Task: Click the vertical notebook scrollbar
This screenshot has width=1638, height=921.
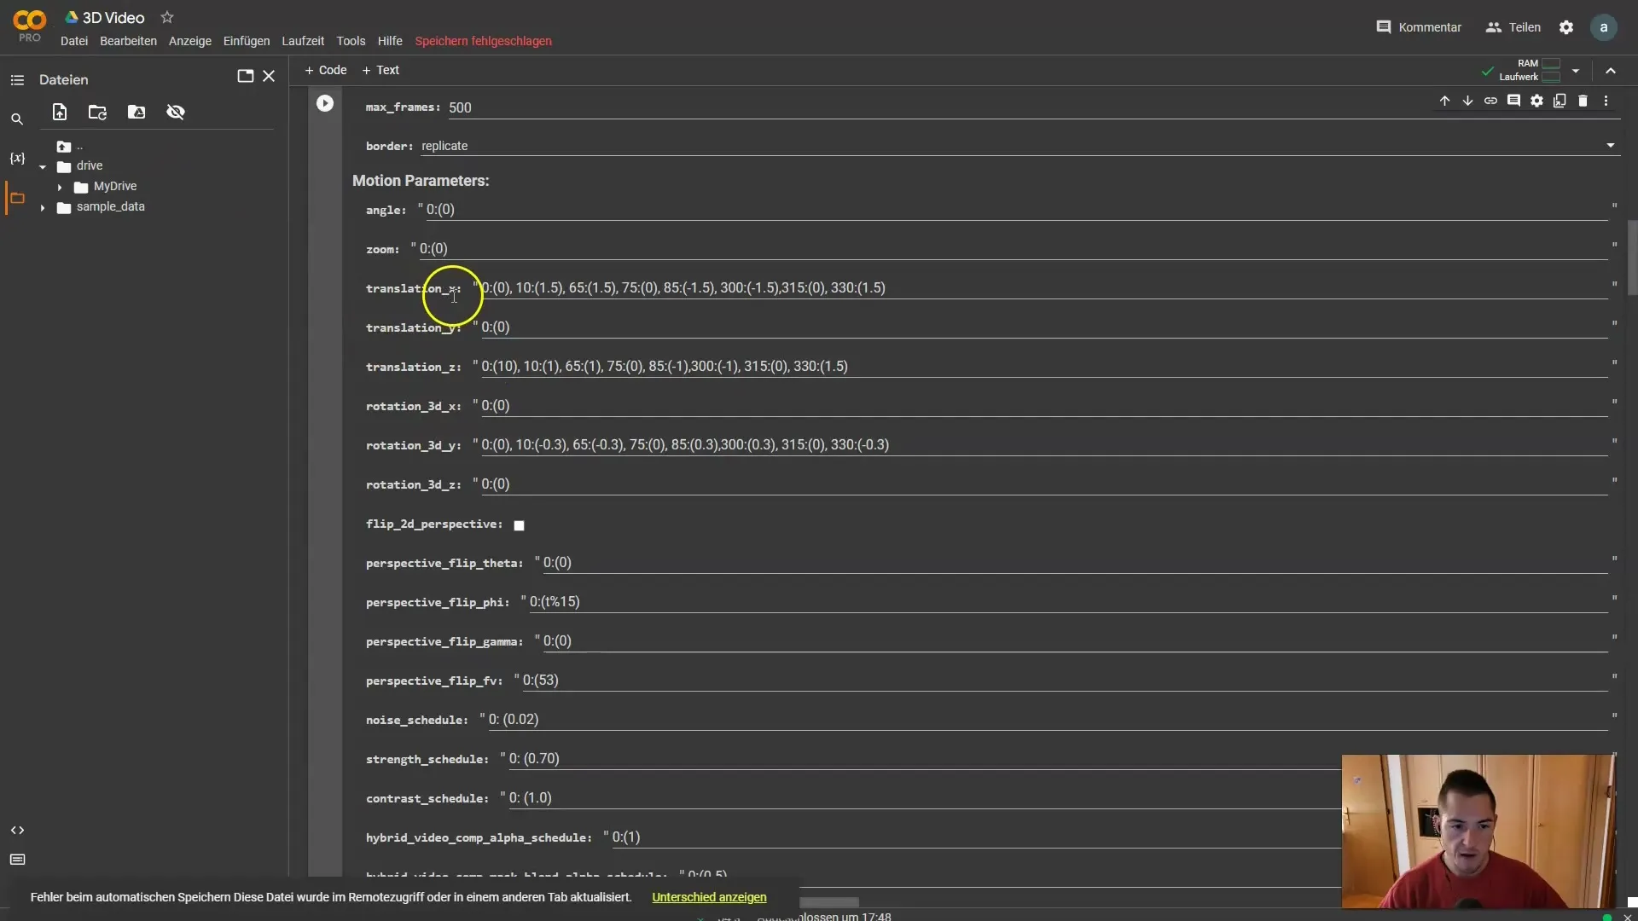Action: 1632,258
